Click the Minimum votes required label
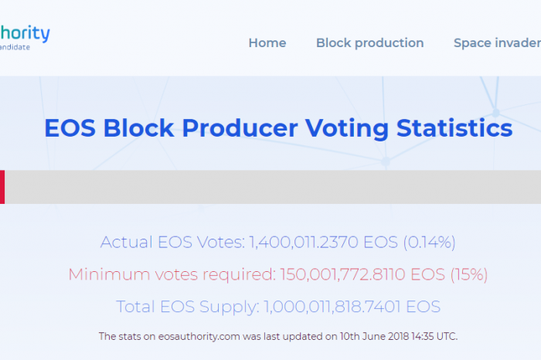541x360 pixels. point(172,274)
